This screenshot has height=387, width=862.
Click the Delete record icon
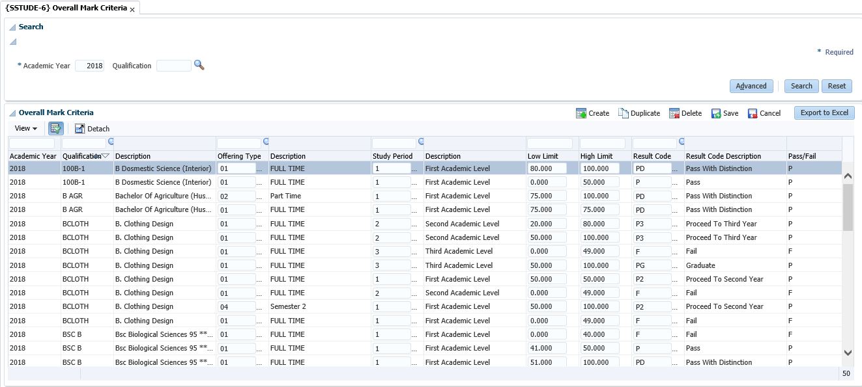point(674,113)
